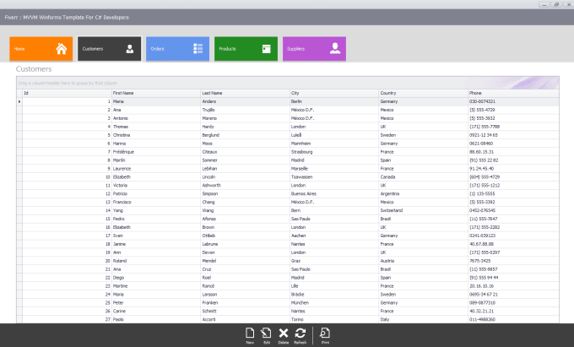Viewport: 574px width, 347px height.
Task: Select first name cell 'Victoria'
Action: tap(156, 185)
